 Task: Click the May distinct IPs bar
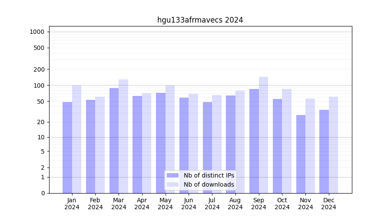[x=161, y=143]
